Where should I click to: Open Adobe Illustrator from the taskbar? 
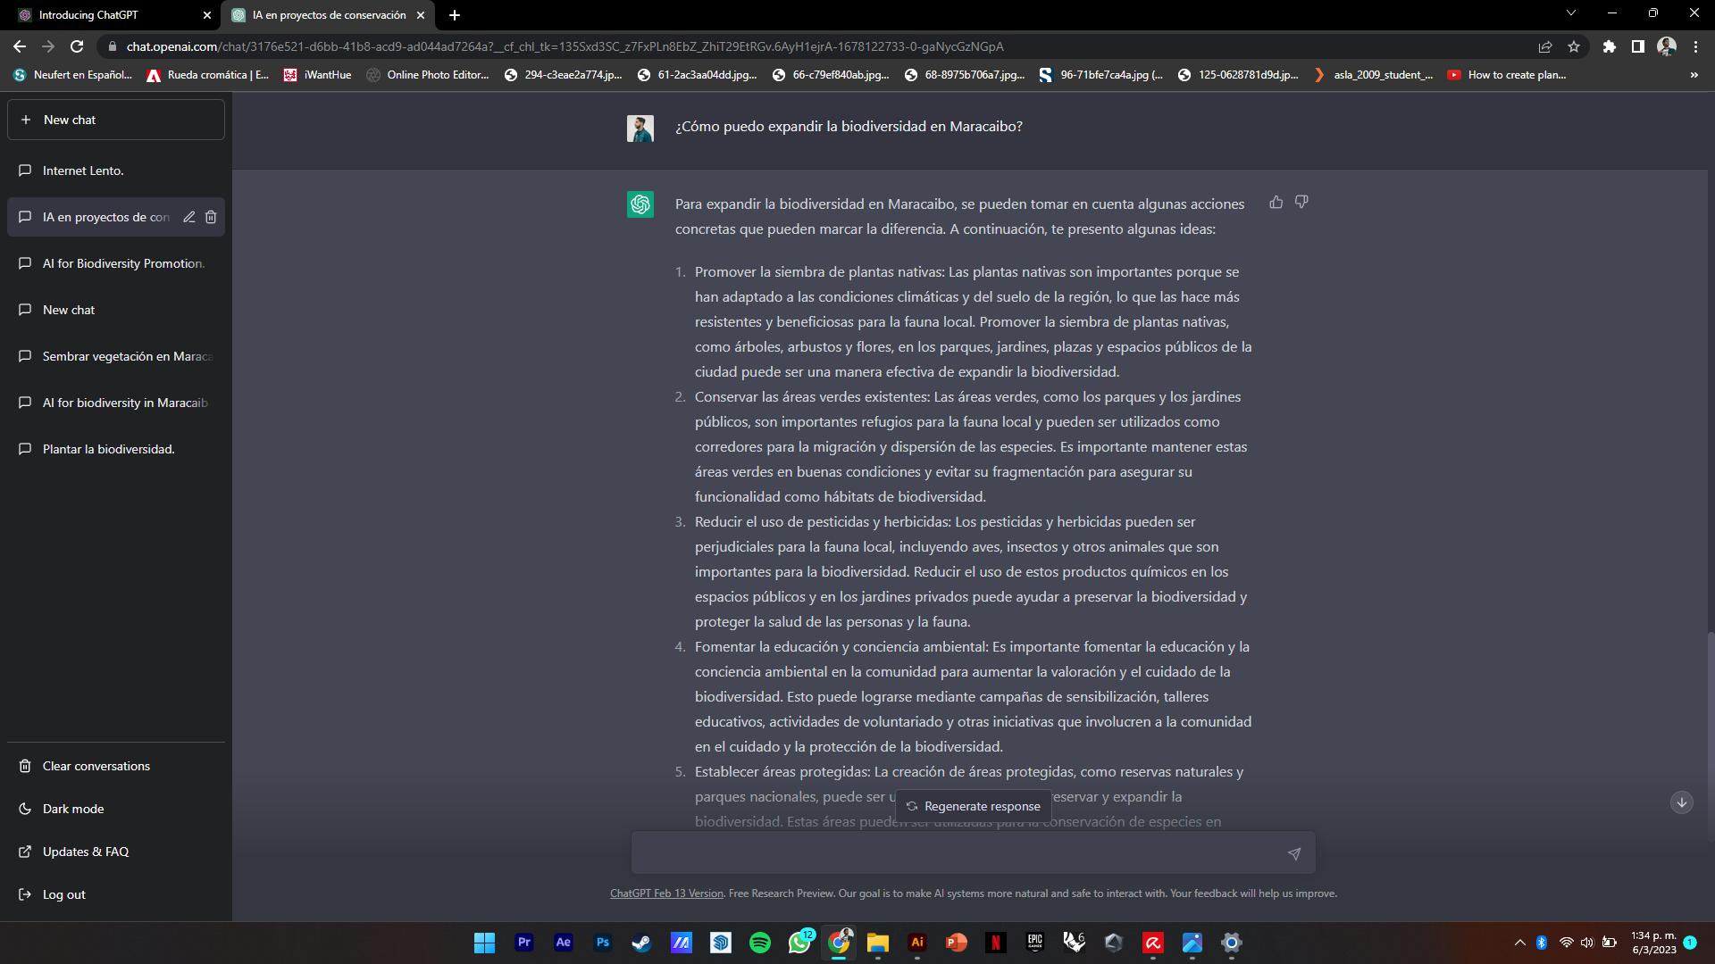click(x=917, y=943)
